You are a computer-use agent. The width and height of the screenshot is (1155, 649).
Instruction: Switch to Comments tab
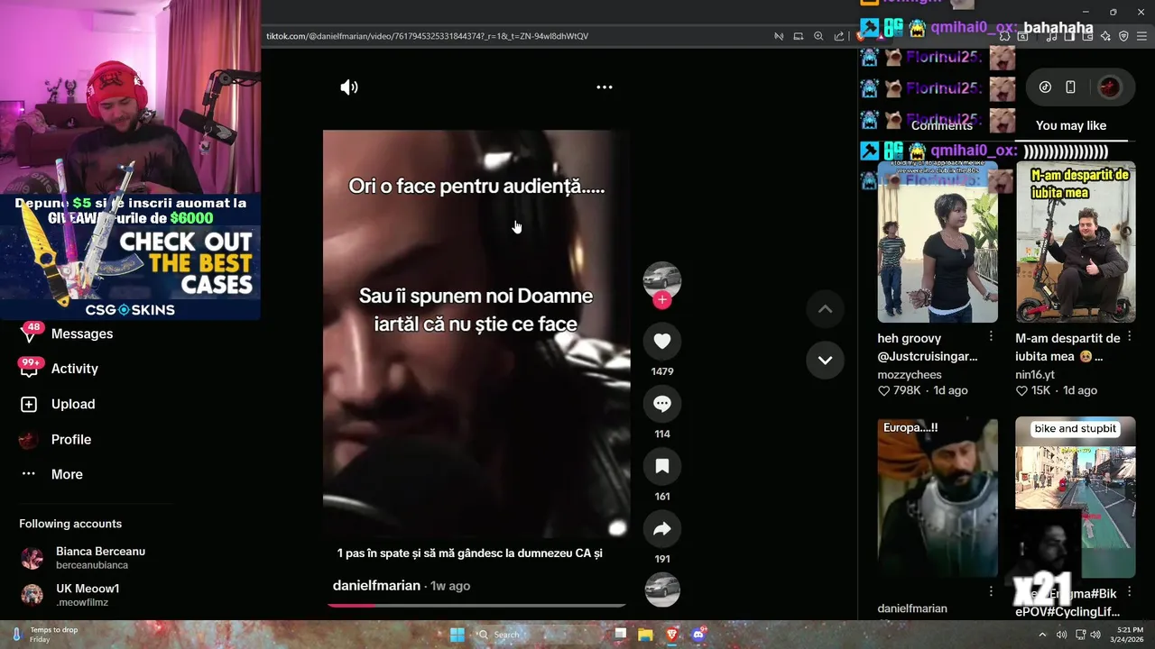tap(941, 125)
